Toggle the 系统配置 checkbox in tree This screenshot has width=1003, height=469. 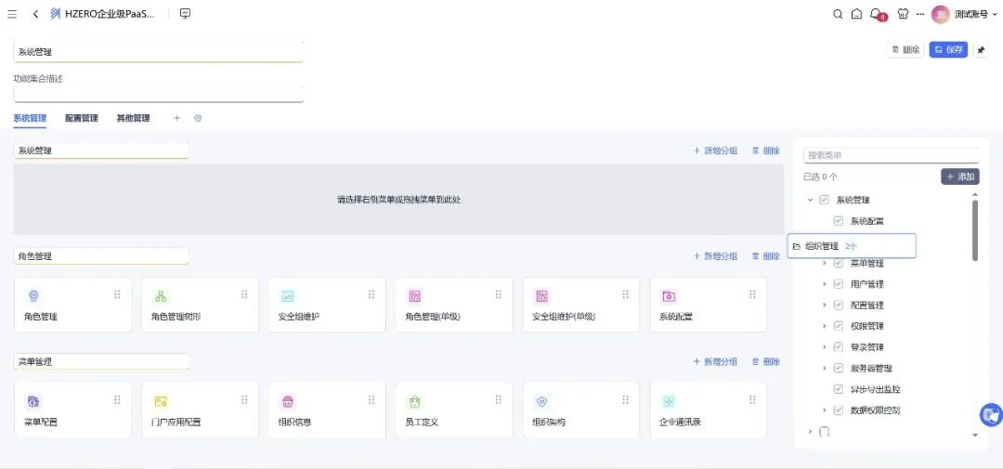pos(839,221)
